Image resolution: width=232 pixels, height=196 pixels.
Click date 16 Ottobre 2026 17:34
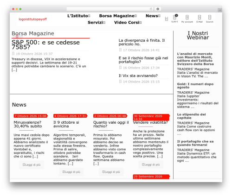pyautogui.click(x=141, y=68)
